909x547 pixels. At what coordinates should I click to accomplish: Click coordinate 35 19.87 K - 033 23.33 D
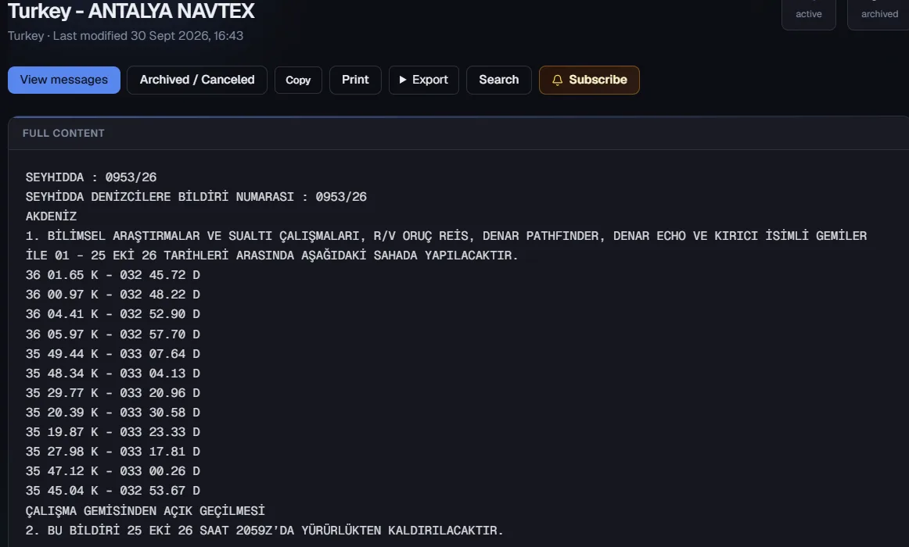coord(113,432)
